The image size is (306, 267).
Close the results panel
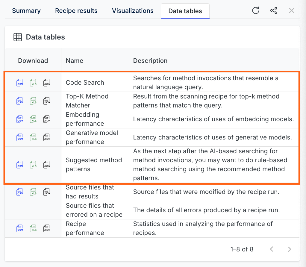[x=292, y=10]
